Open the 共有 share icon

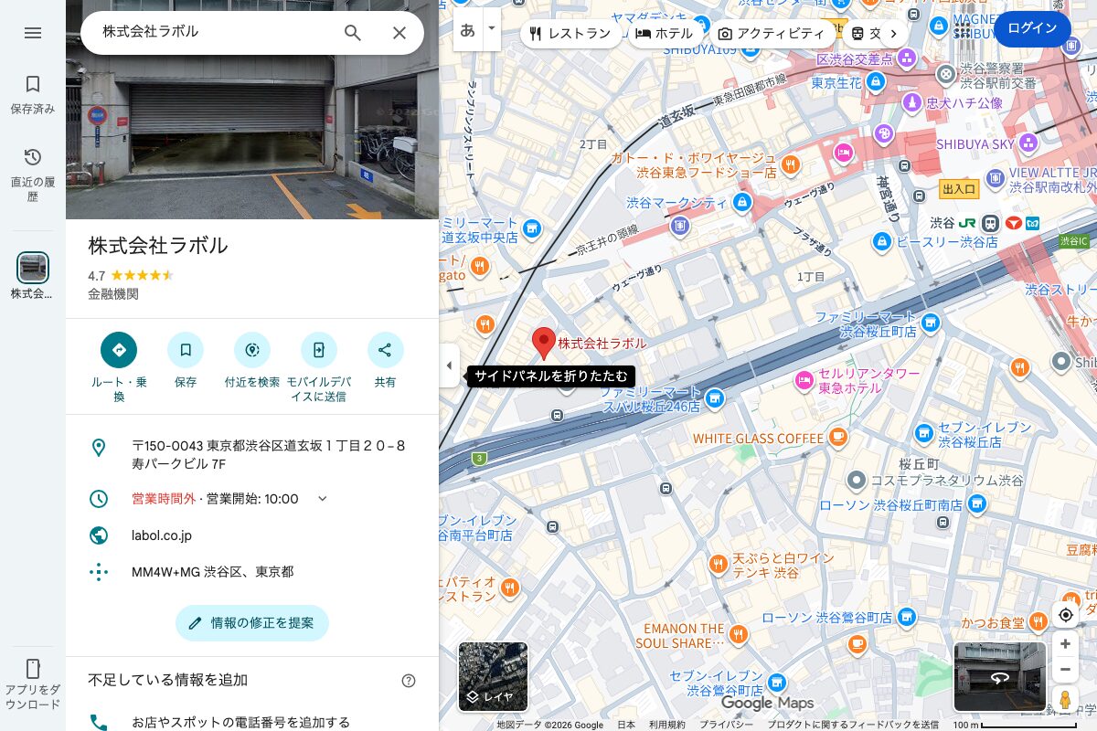point(385,350)
